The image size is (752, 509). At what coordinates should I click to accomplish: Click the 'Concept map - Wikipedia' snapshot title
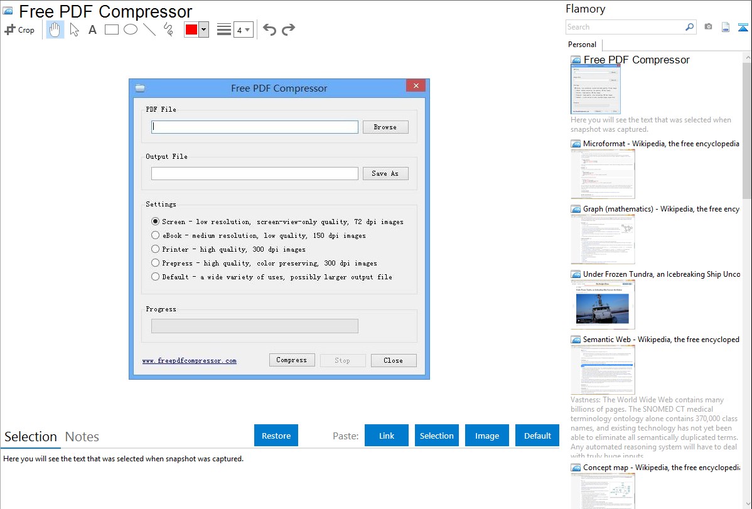click(662, 468)
